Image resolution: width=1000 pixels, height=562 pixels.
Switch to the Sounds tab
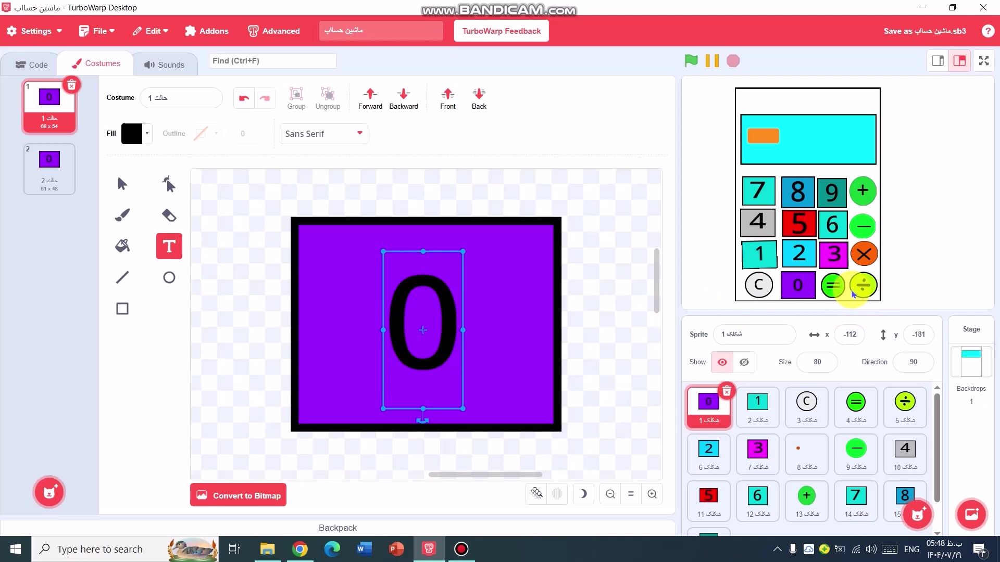tap(165, 65)
